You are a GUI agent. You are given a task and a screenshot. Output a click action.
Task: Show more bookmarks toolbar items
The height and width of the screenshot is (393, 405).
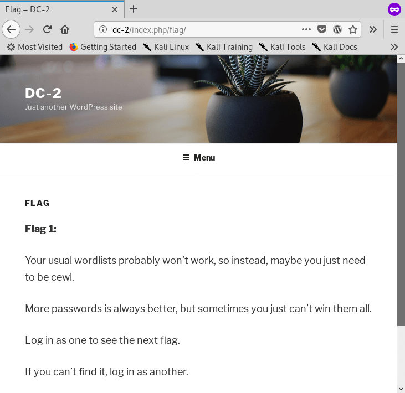[x=394, y=47]
